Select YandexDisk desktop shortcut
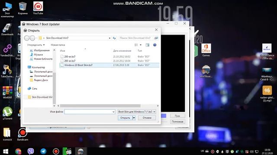Screen dimensions: 277x155 pos(7,51)
